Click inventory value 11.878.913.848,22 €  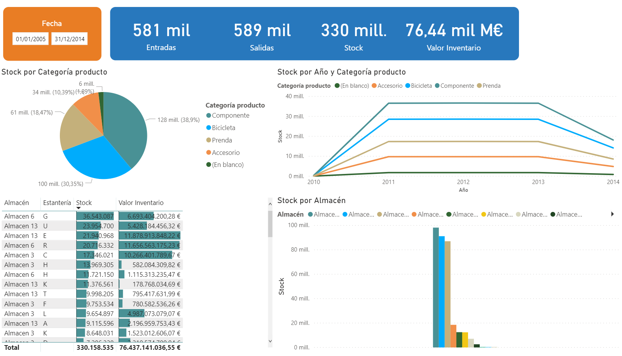point(152,236)
